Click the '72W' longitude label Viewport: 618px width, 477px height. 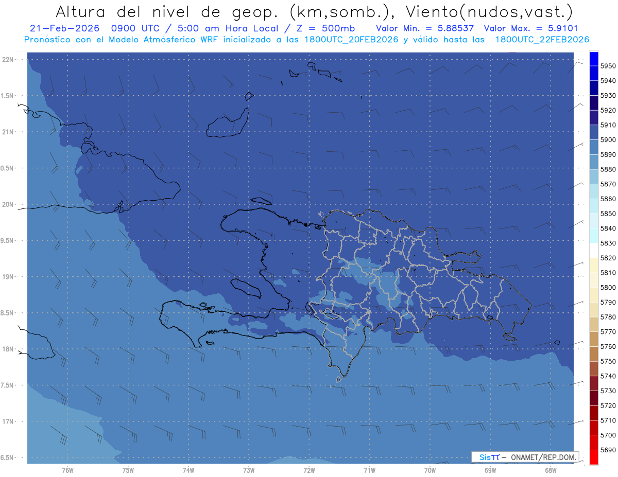pyautogui.click(x=310, y=470)
